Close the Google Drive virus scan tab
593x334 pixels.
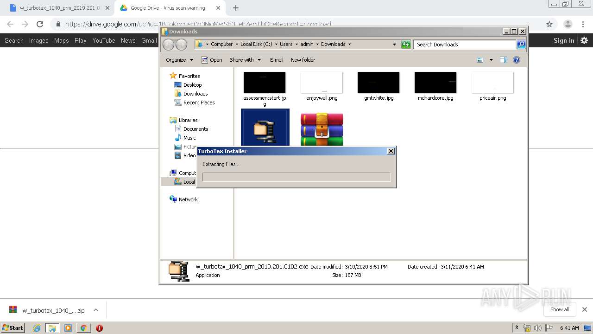(x=218, y=8)
